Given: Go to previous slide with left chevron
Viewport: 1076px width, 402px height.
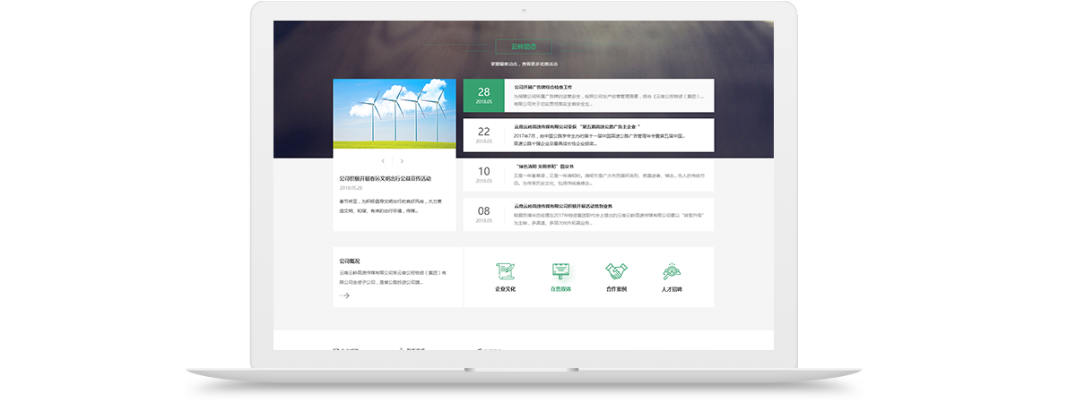Looking at the screenshot, I should pos(384,161).
